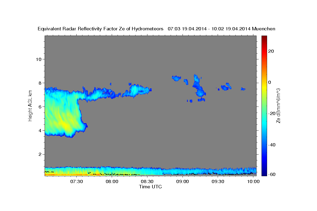Click the colorbar label 0
Image resolution: width=317 pixels, height=211 pixels.
[270, 82]
